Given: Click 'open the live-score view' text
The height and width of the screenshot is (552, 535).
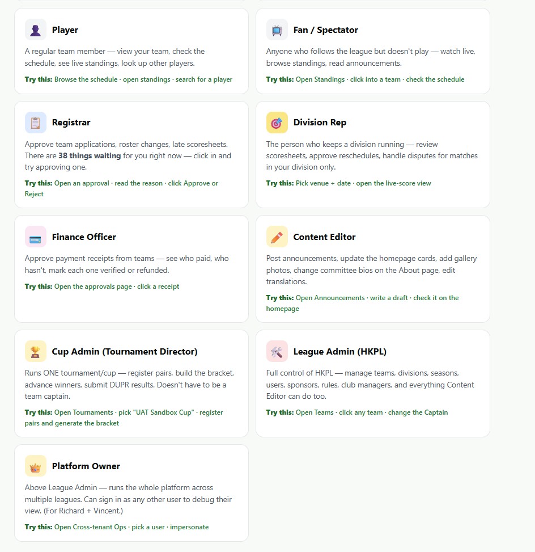Looking at the screenshot, I should tap(394, 183).
